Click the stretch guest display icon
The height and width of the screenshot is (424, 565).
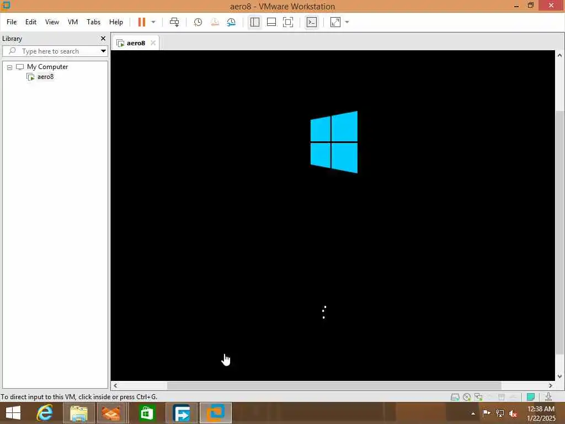[x=335, y=22]
